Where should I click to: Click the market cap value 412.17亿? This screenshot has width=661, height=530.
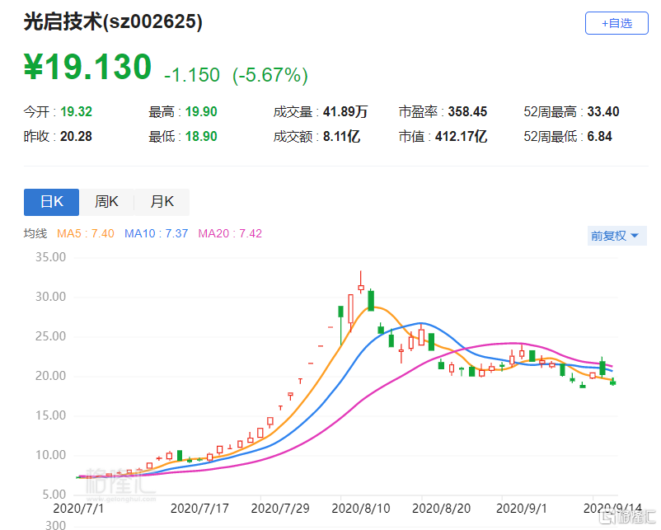pyautogui.click(x=461, y=137)
